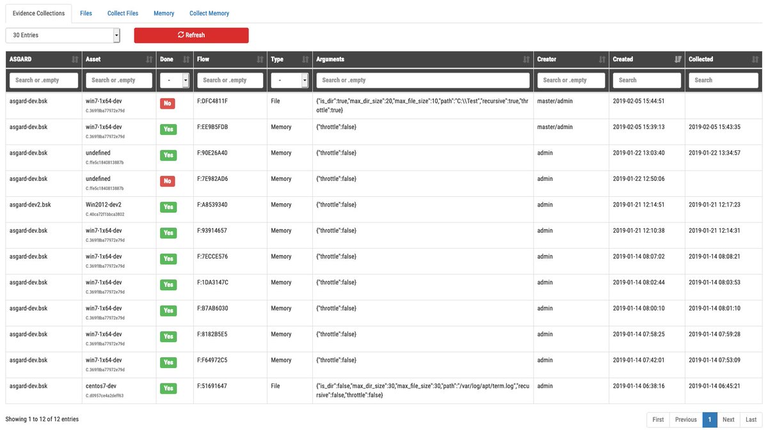Image resolution: width=768 pixels, height=434 pixels.
Task: Sort the Creator column
Action: 600,59
